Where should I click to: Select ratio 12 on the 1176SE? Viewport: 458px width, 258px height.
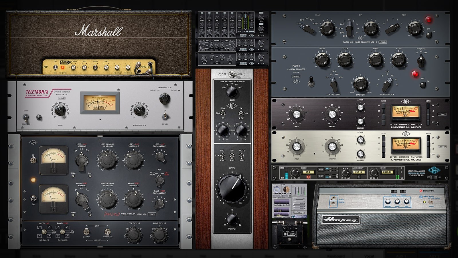tap(383, 144)
